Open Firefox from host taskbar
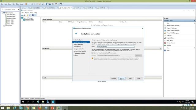This screenshot has height=110, width=196. pyautogui.click(x=40, y=108)
